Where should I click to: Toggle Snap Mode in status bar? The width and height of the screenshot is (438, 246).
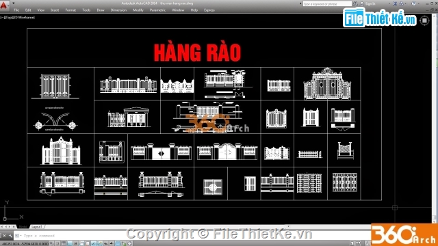coord(57,244)
